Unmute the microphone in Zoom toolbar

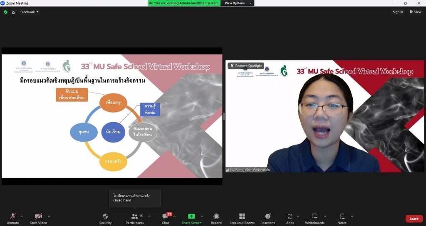tap(13, 219)
